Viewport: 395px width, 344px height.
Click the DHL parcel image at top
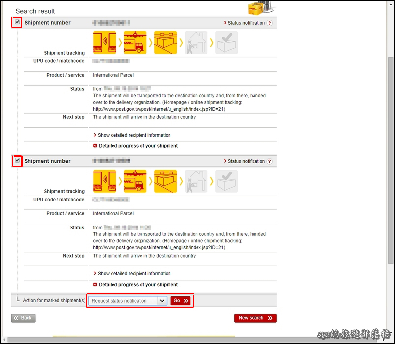point(261,7)
